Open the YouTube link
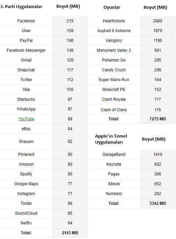Image resolution: width=176 pixels, height=239 pixels. [x=26, y=119]
